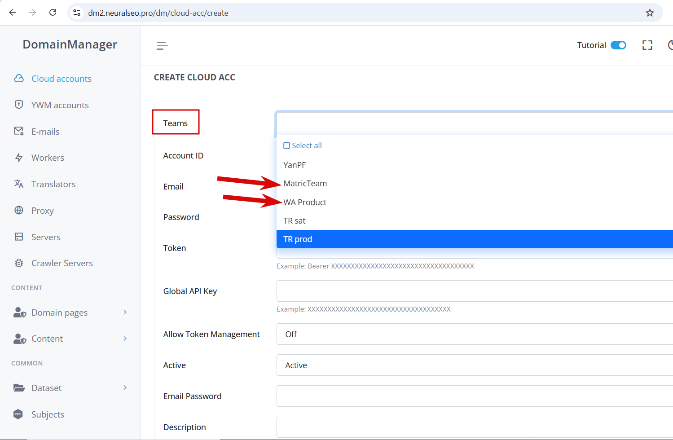This screenshot has width=673, height=440.
Task: Check the Select all checkbox
Action: click(286, 145)
